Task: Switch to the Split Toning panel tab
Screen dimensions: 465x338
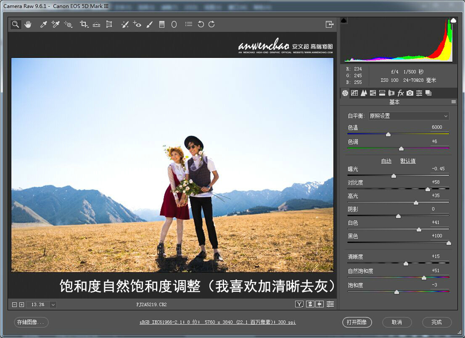Action: click(382, 93)
